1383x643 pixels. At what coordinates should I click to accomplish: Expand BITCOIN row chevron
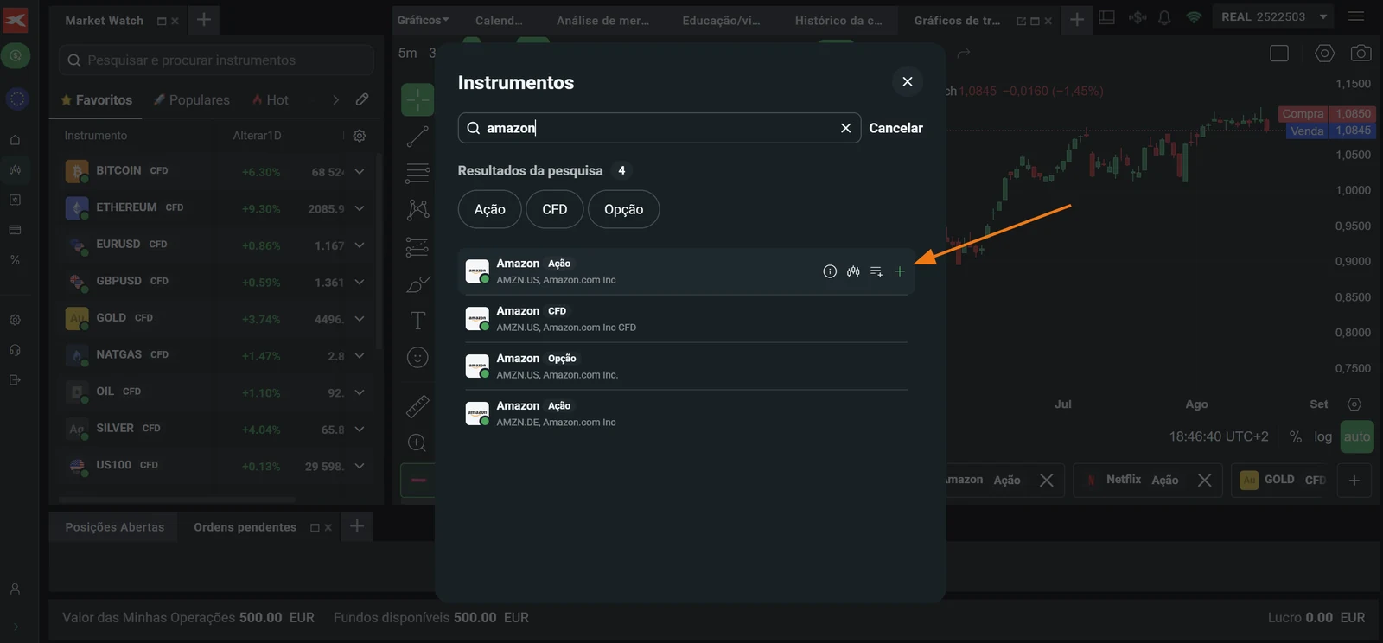coord(360,172)
